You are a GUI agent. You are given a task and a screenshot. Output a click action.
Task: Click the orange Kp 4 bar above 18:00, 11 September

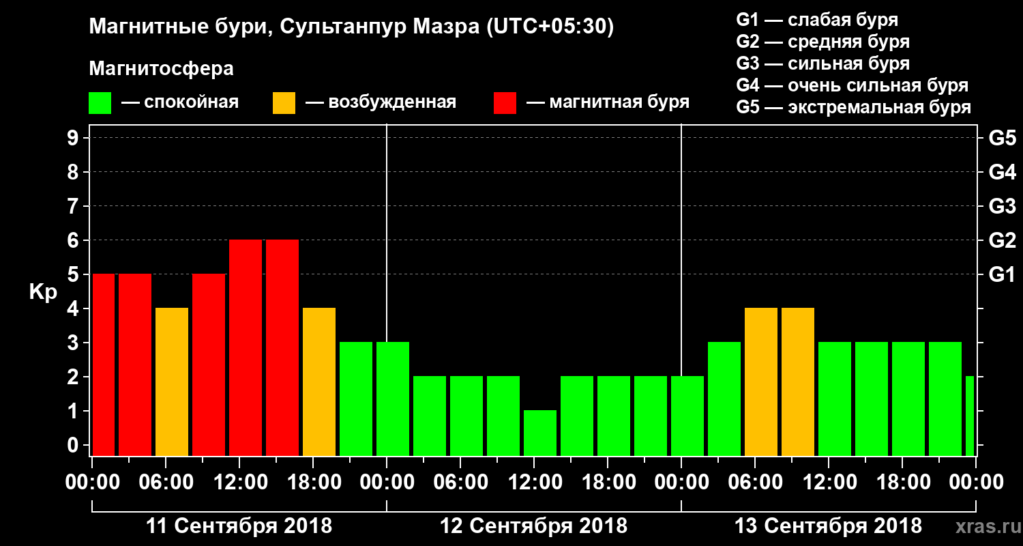319,382
